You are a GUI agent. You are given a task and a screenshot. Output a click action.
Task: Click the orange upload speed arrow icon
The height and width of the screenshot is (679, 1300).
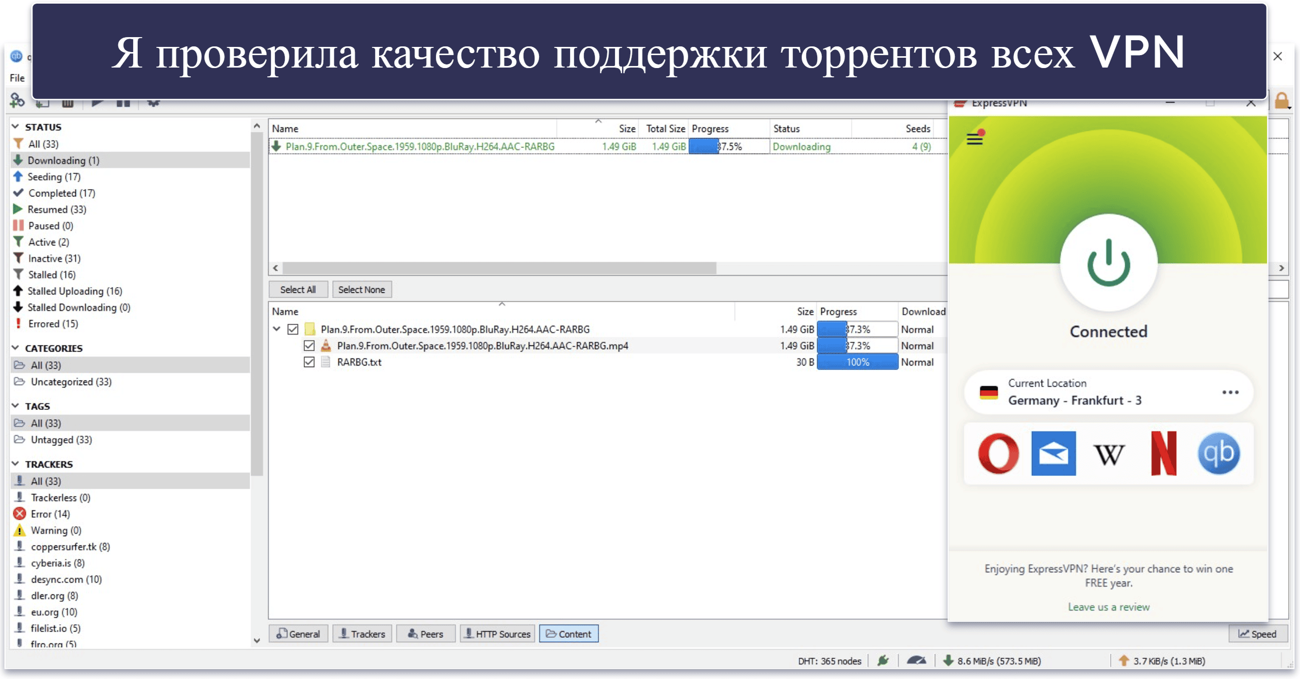1124,660
